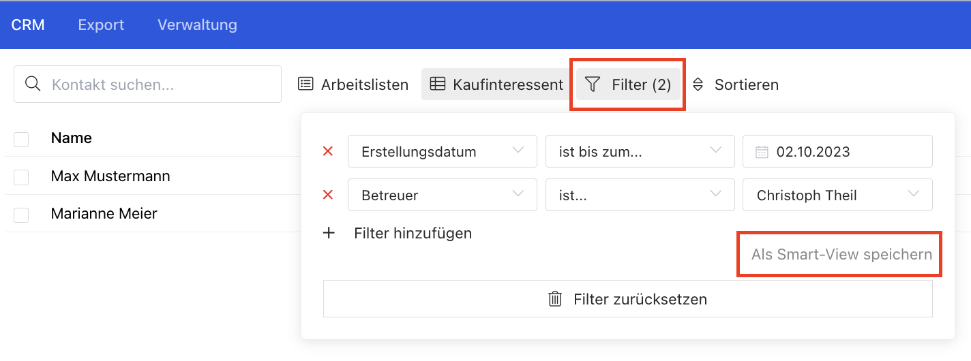Click the magnifying glass search icon

[32, 84]
